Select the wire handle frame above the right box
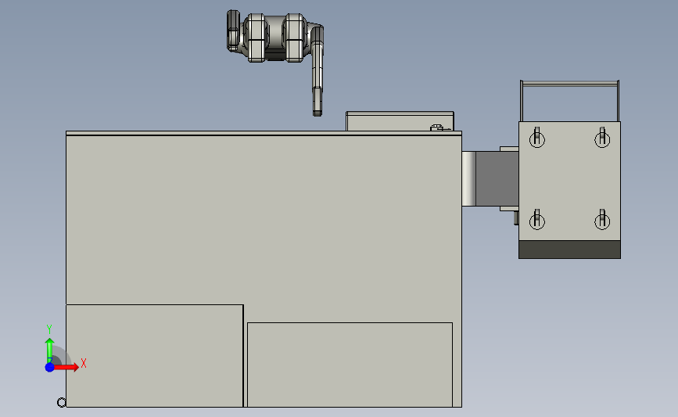The height and width of the screenshot is (417, 678). coord(570,100)
